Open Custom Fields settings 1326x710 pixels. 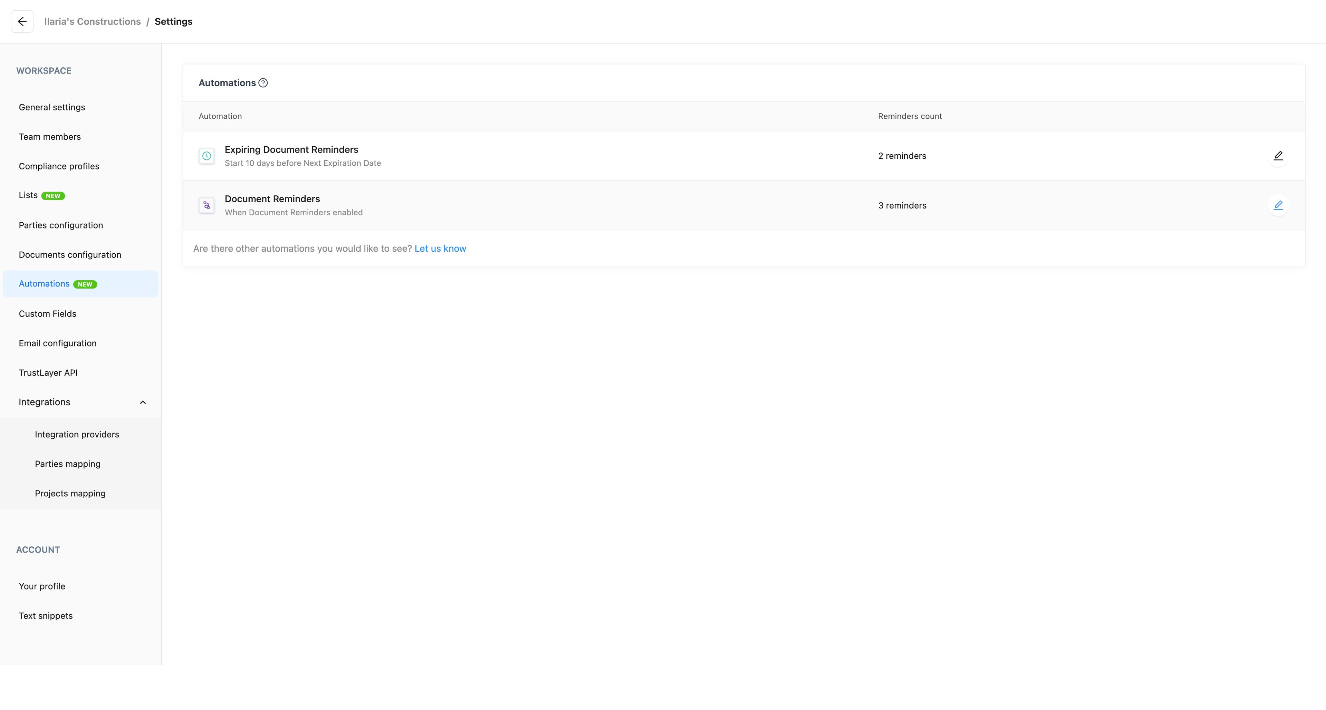[47, 314]
